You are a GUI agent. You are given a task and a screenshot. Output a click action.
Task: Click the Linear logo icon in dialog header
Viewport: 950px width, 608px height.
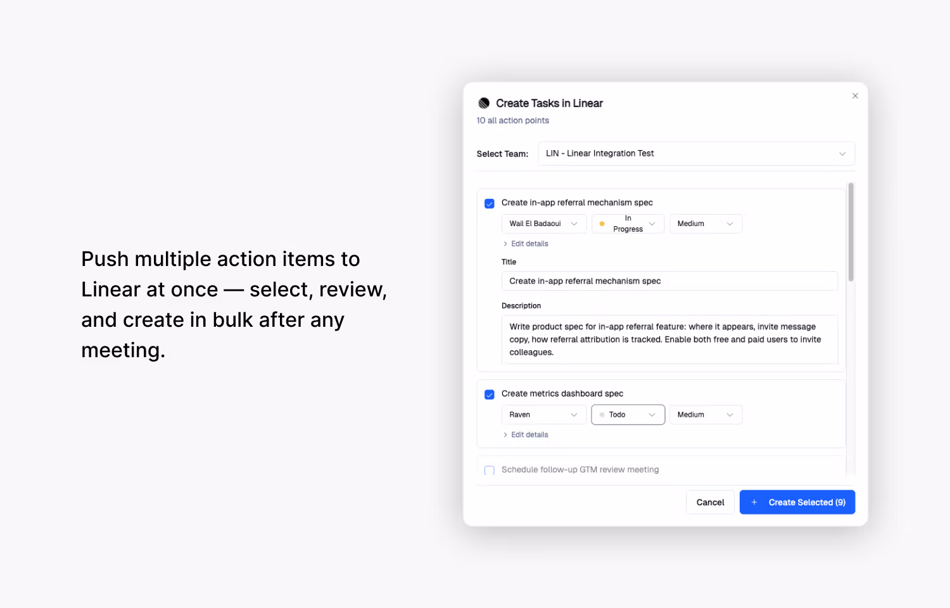click(484, 103)
